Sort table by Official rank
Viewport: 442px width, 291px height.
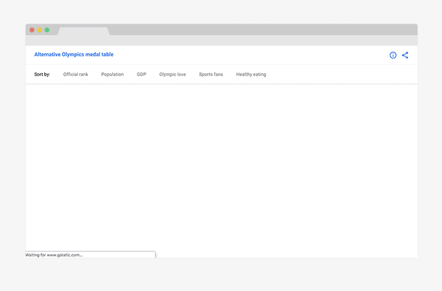click(x=75, y=74)
